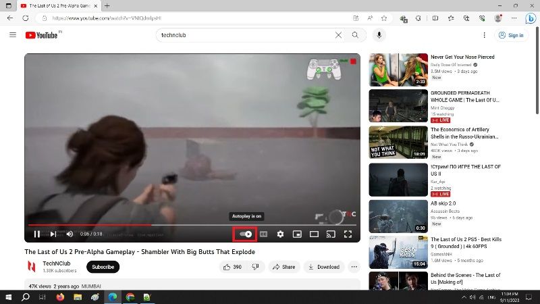Screen dimensions: 540x304
Task: Reload the page
Action: click(26, 18)
